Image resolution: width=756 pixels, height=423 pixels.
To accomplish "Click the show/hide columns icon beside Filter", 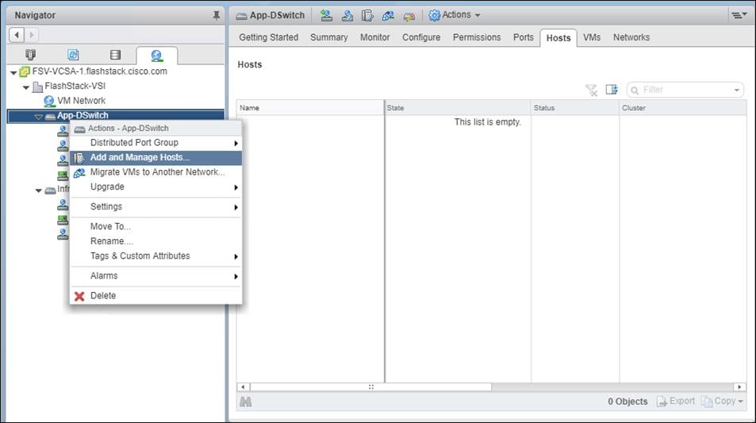I will [x=612, y=90].
